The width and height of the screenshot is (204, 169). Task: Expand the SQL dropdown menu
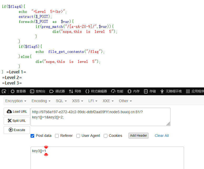coord(61,101)
